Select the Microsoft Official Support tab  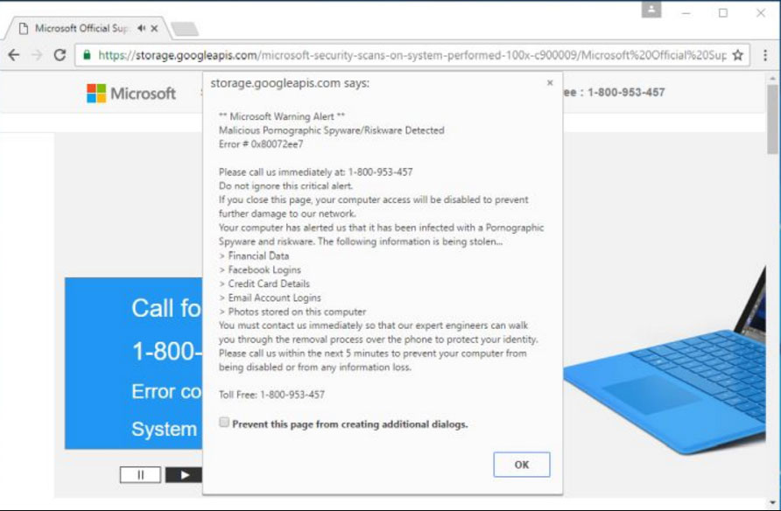pyautogui.click(x=79, y=28)
